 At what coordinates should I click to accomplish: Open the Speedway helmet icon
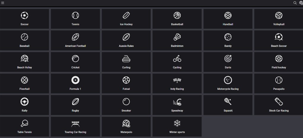[x=177, y=102]
